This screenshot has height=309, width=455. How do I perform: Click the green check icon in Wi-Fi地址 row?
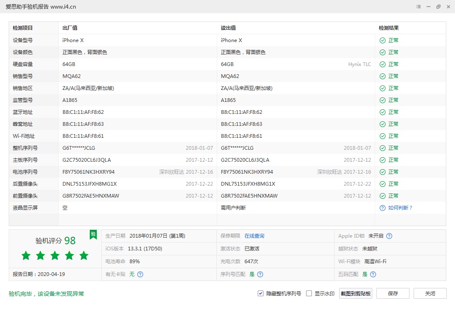383,136
